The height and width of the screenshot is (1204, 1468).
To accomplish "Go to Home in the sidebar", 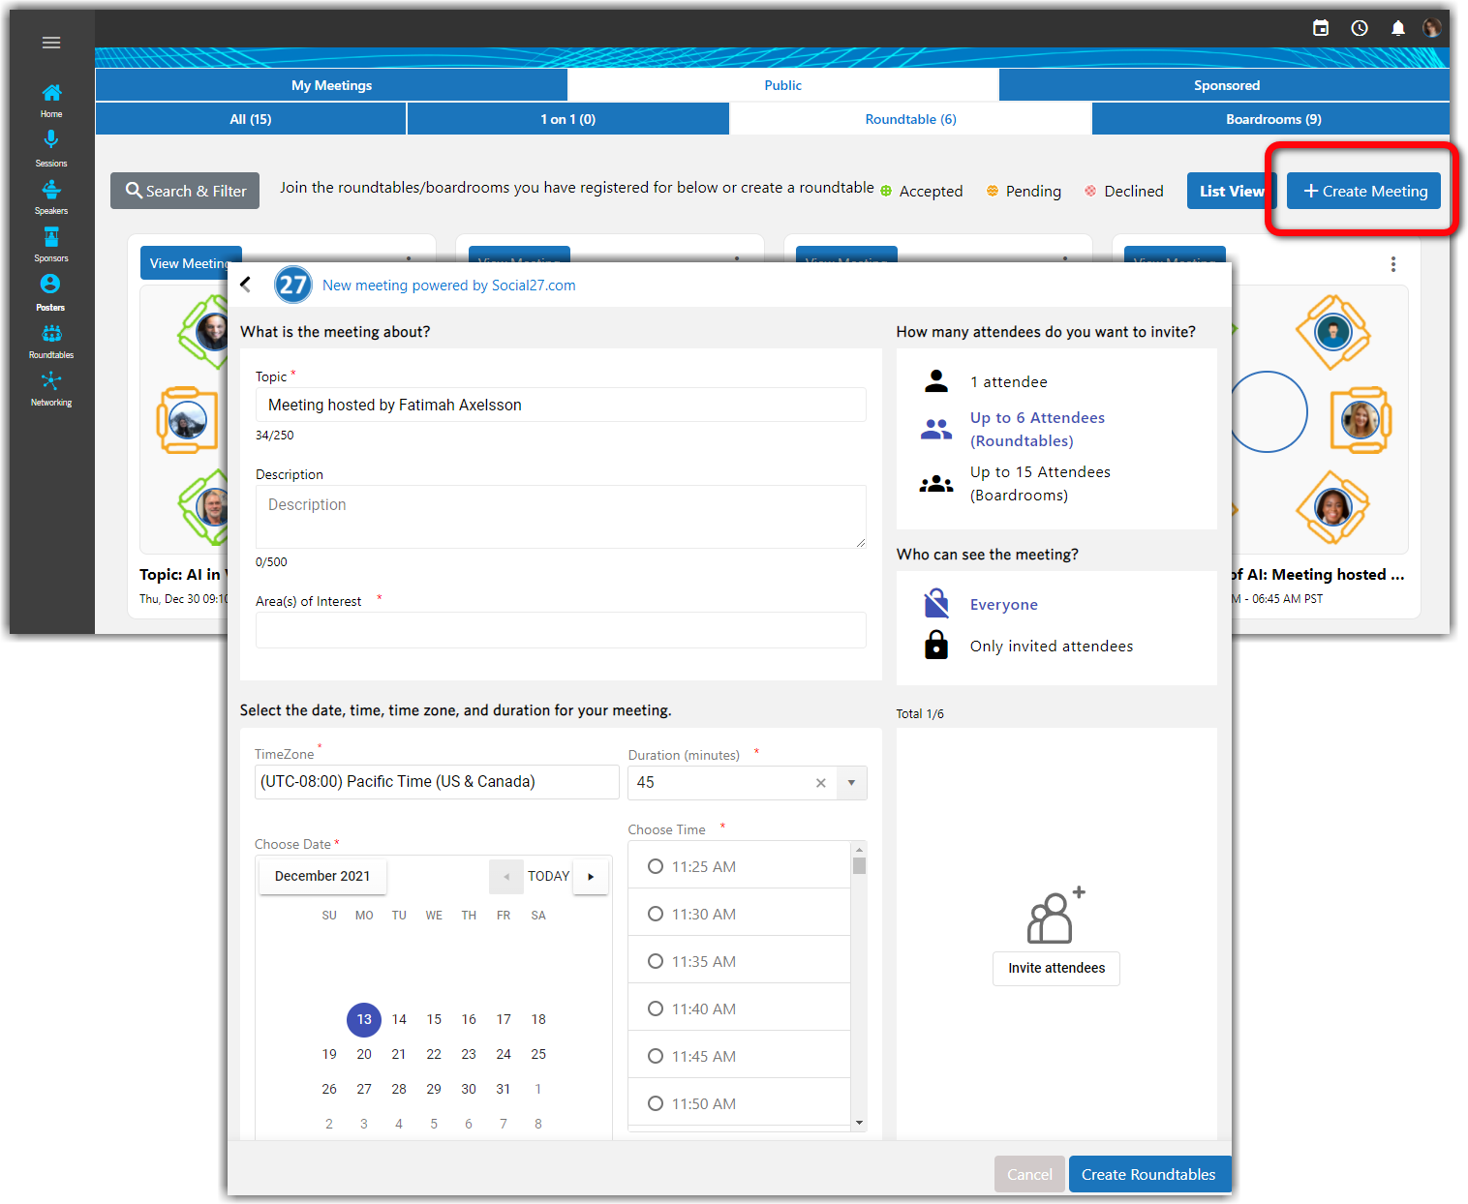I will (51, 99).
